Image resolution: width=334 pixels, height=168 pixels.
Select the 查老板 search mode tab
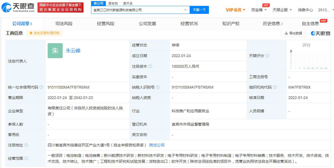click(x=113, y=3)
